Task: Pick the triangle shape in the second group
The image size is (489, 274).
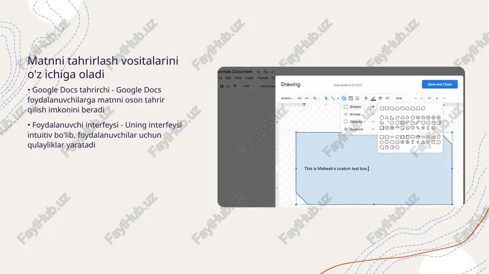Action: (387, 117)
